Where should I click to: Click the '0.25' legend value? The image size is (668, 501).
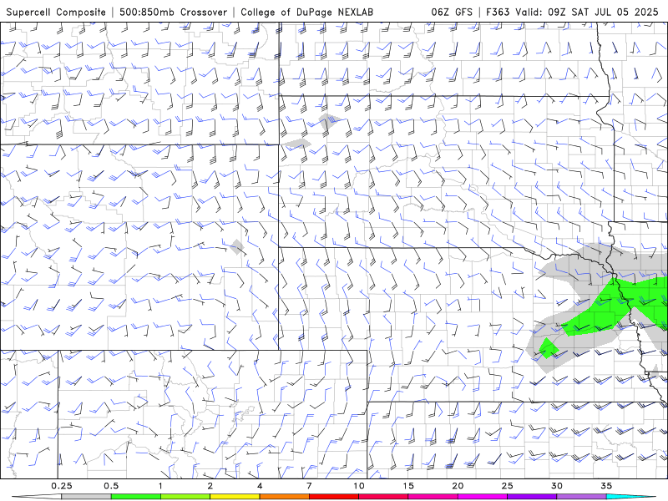[x=62, y=486]
